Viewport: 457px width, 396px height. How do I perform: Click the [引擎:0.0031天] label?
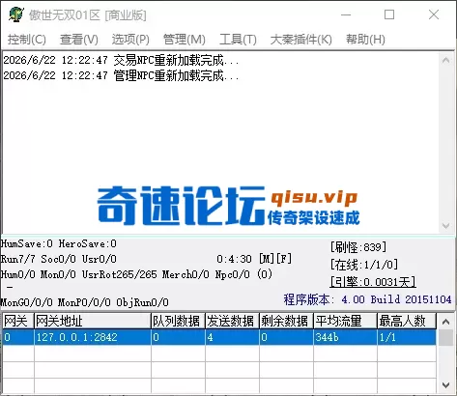(373, 282)
